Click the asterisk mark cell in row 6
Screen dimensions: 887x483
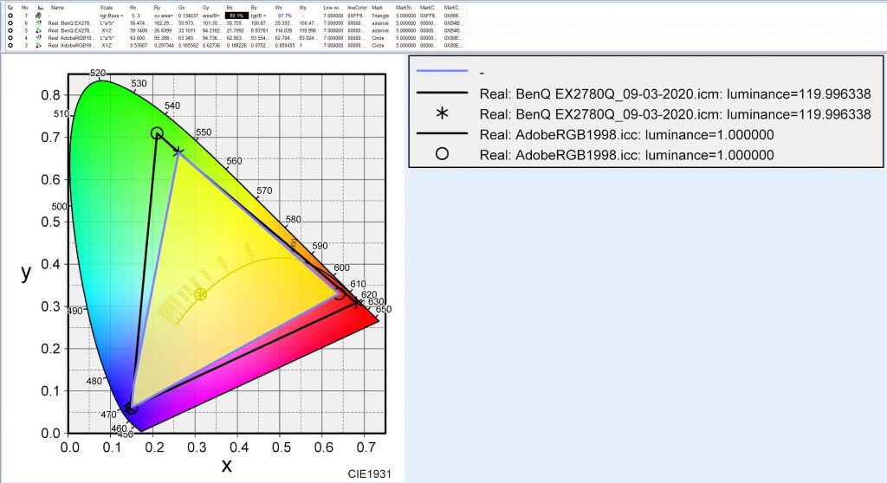tap(380, 23)
